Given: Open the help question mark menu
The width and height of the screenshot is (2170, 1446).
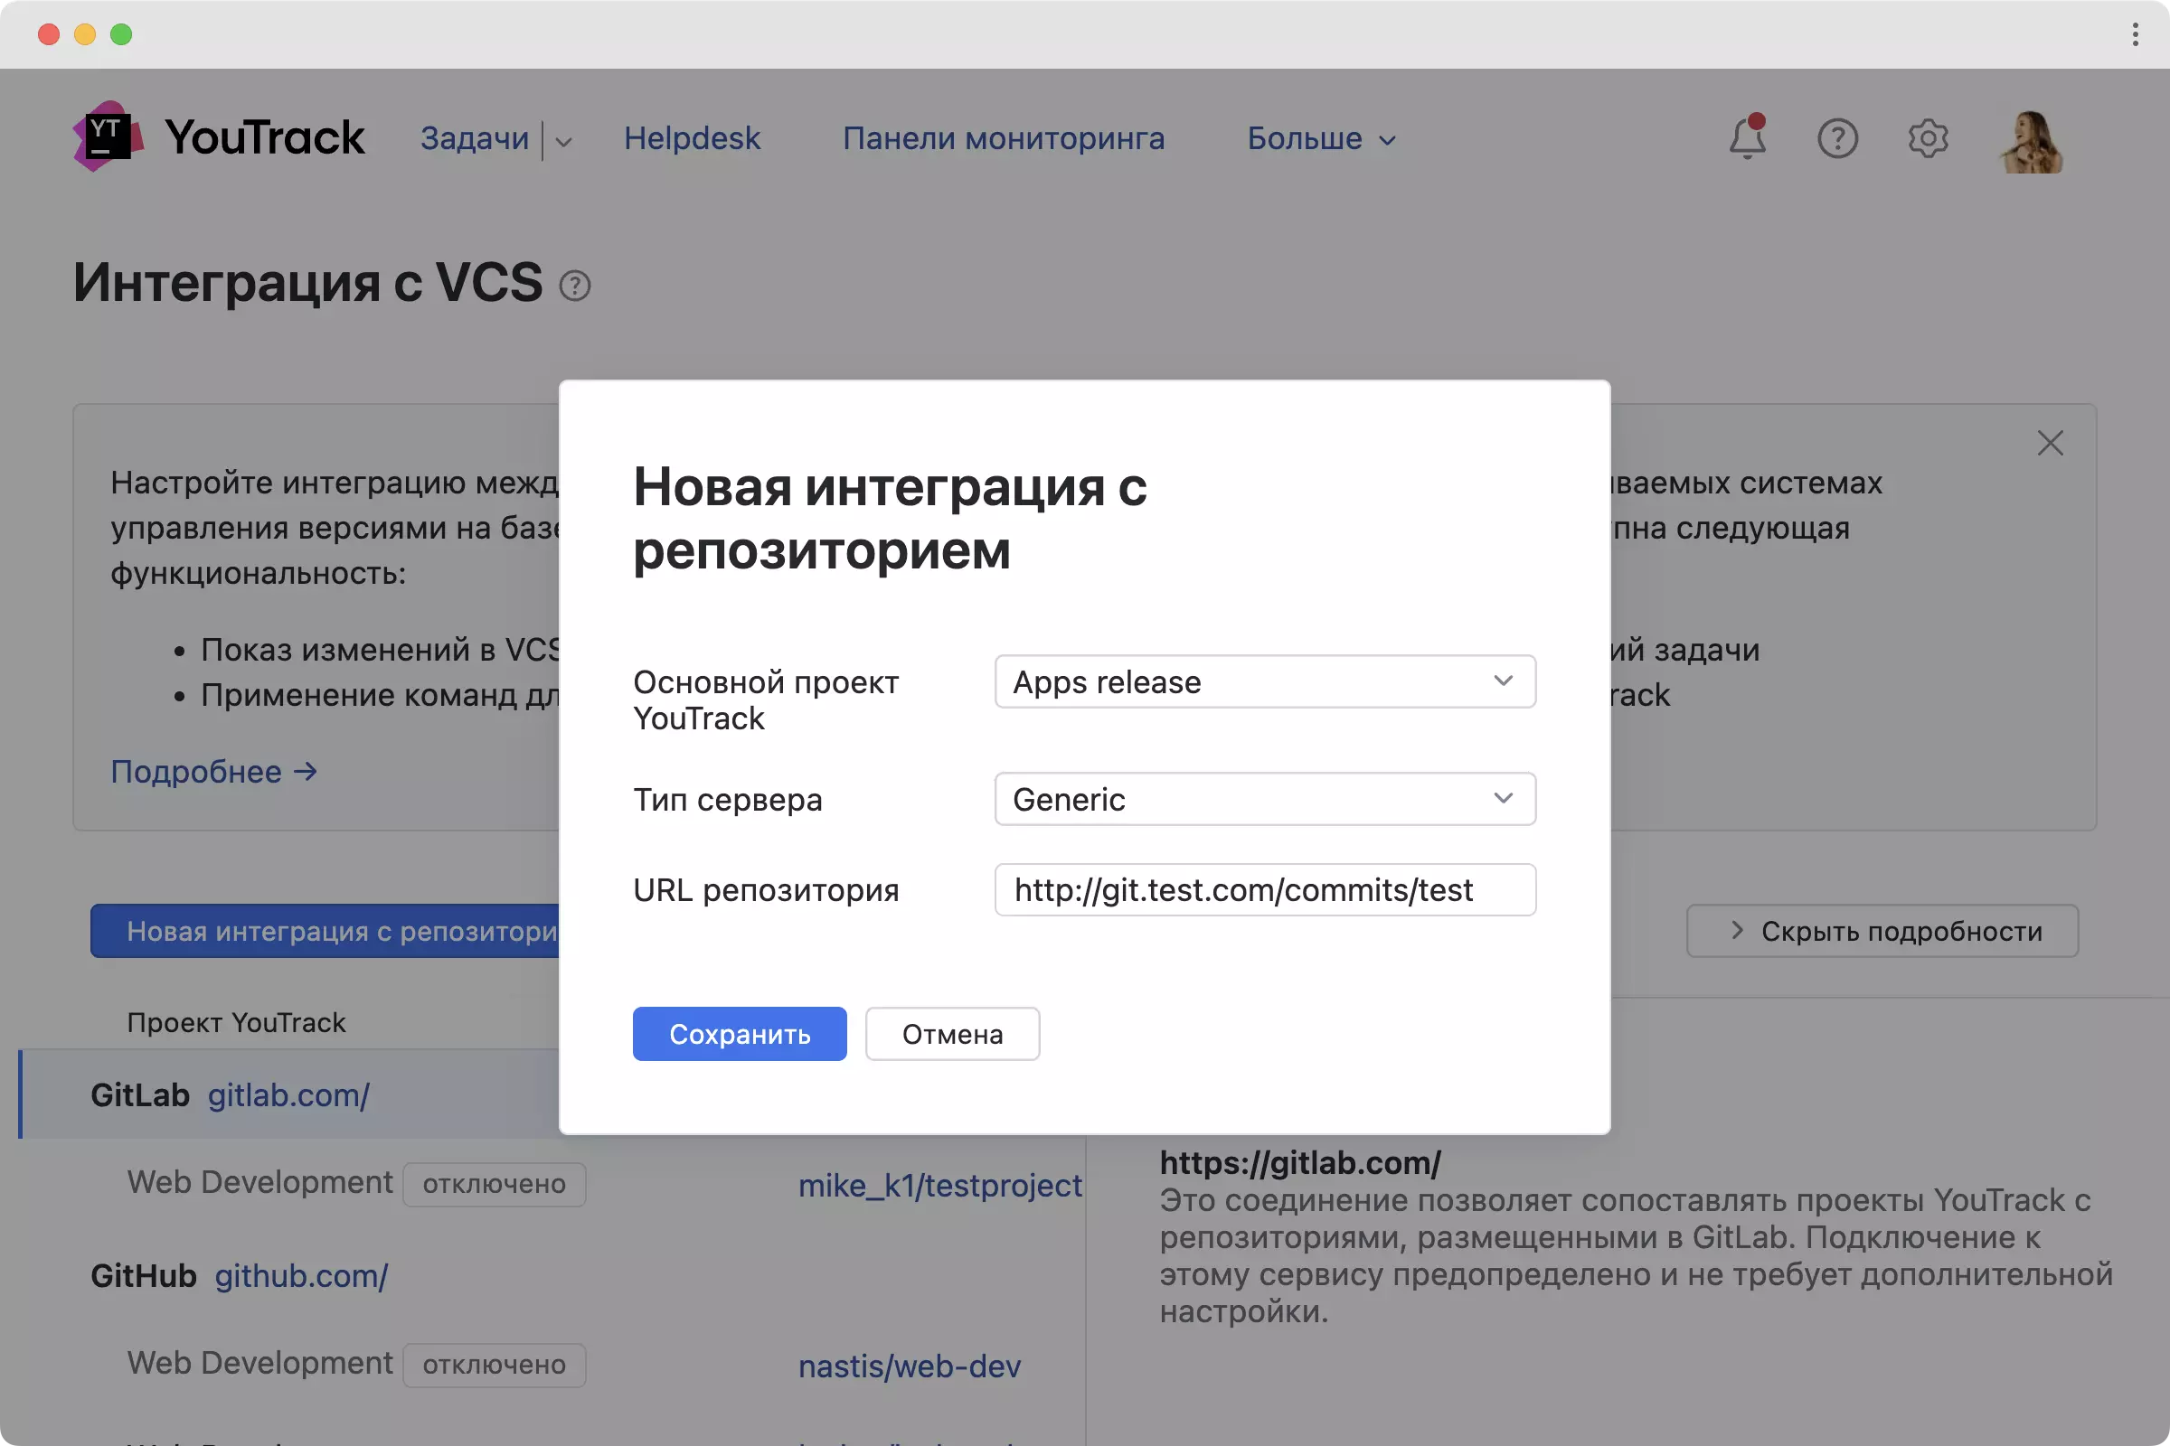Looking at the screenshot, I should coord(1837,138).
